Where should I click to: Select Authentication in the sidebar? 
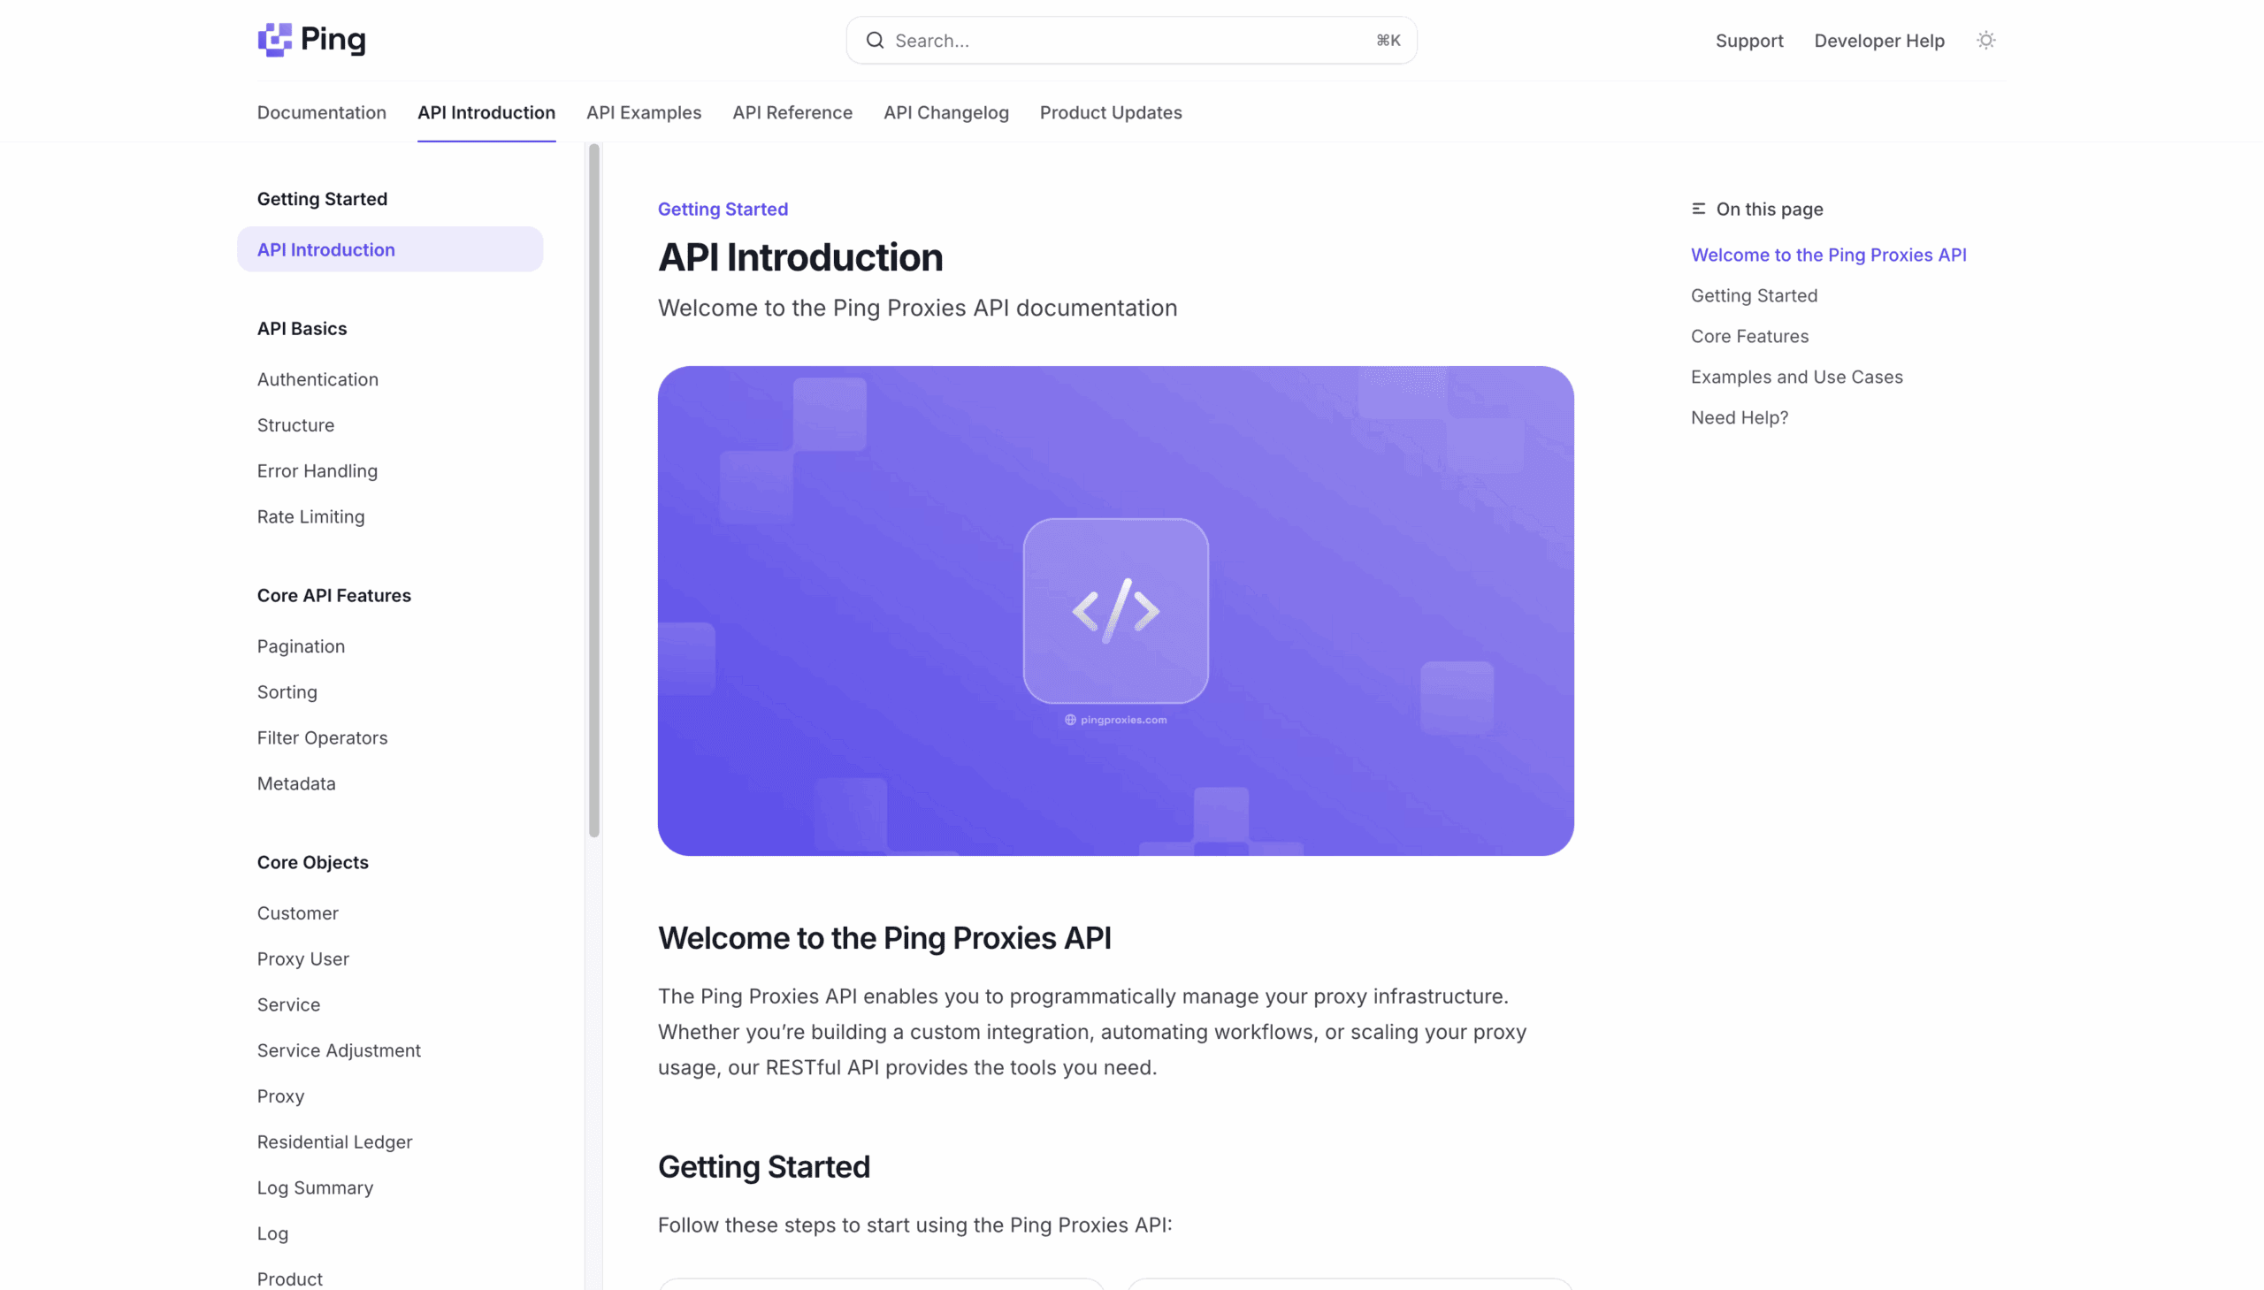point(317,379)
